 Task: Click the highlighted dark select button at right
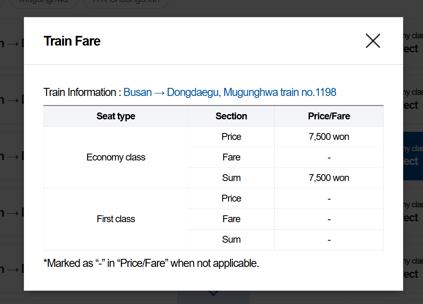tap(413, 156)
